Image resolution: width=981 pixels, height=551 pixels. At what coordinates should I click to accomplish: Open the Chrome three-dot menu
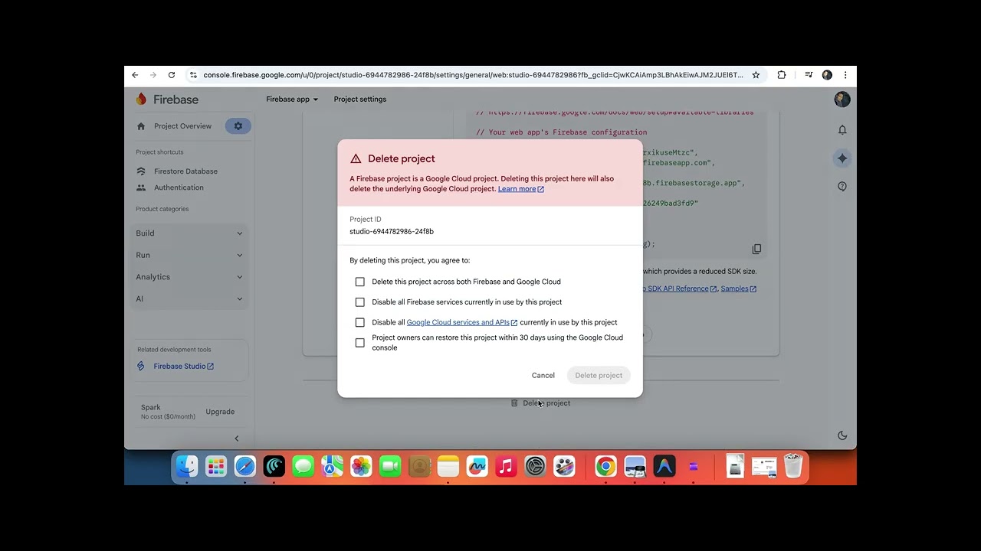[845, 75]
